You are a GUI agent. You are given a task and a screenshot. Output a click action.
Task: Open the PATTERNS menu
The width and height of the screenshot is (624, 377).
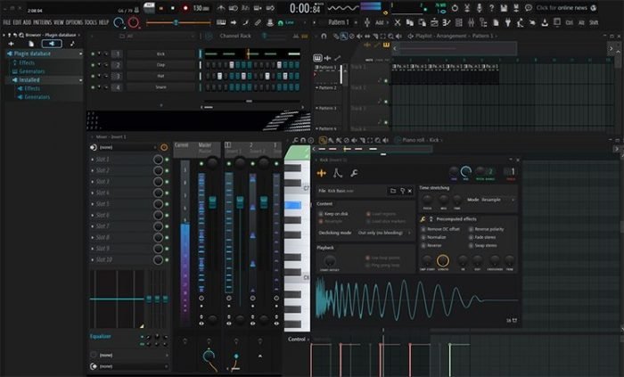pyautogui.click(x=41, y=21)
